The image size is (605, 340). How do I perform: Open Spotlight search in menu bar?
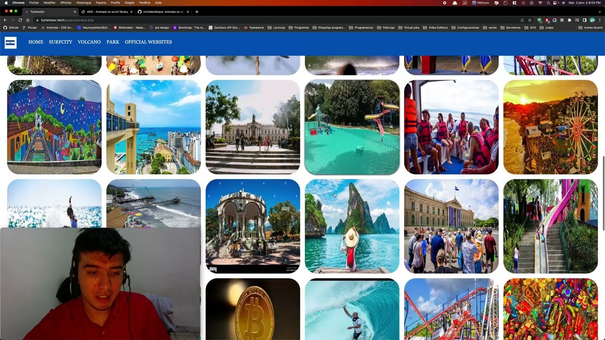pyautogui.click(x=548, y=3)
